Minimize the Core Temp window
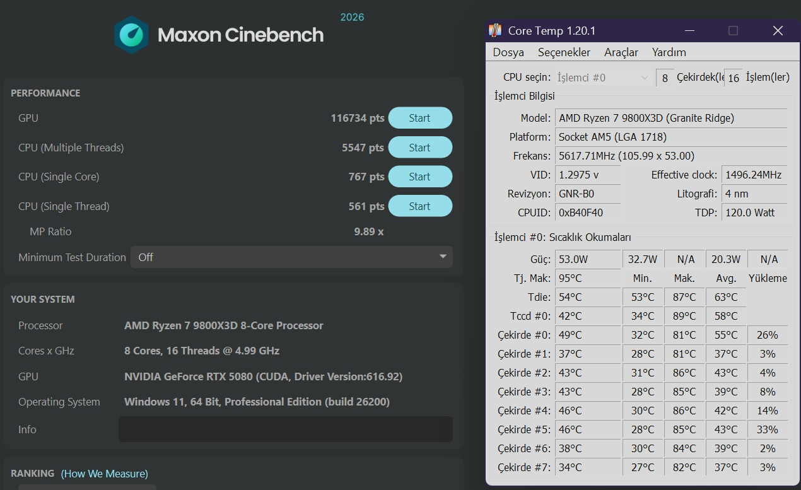Screen dimensions: 801x490 tap(689, 30)
